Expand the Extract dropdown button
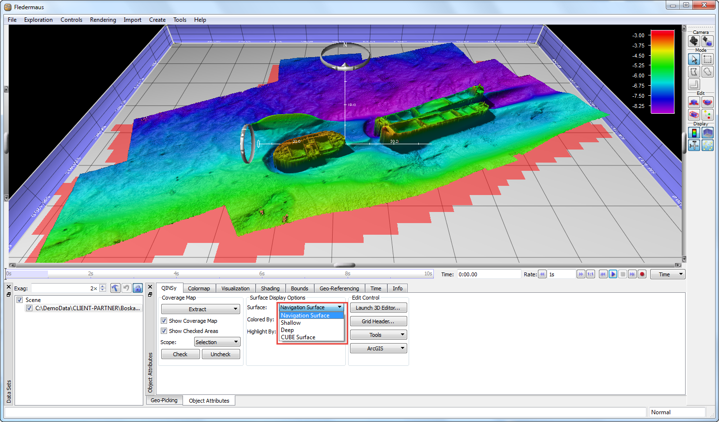Viewport: 719px width, 422px height. click(x=200, y=309)
